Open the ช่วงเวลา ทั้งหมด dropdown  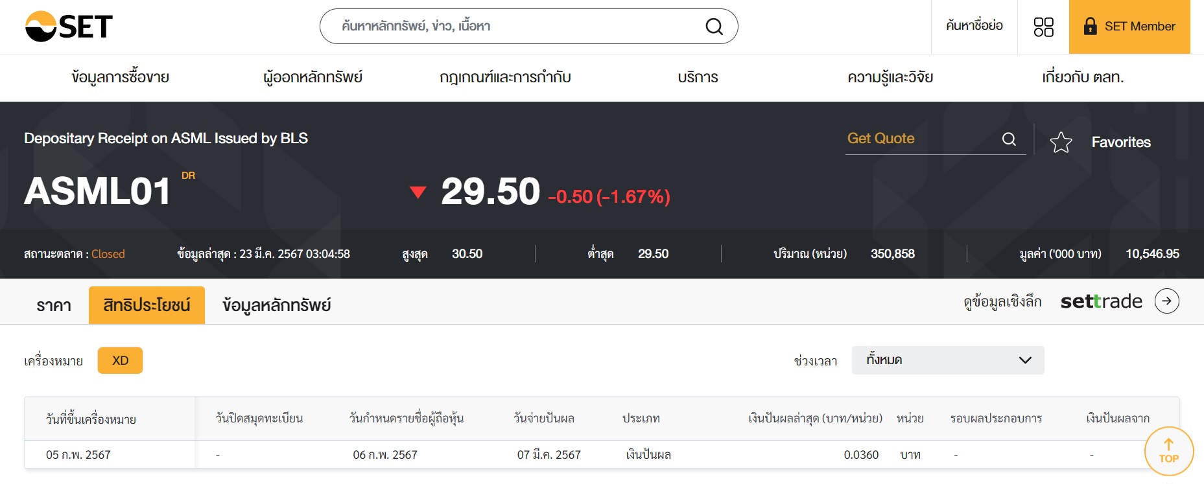[x=948, y=360]
